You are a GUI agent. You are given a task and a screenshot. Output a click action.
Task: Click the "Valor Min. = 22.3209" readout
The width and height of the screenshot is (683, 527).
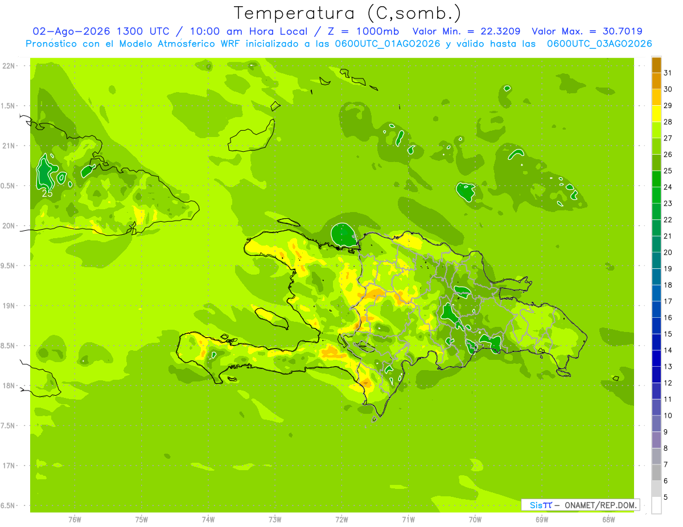point(467,31)
